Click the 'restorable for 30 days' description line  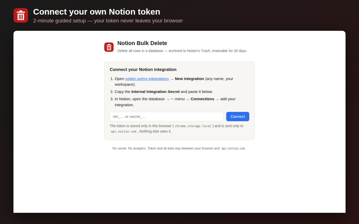tap(182, 51)
